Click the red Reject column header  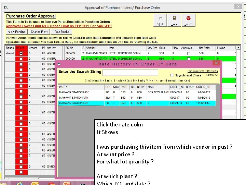click(21, 48)
